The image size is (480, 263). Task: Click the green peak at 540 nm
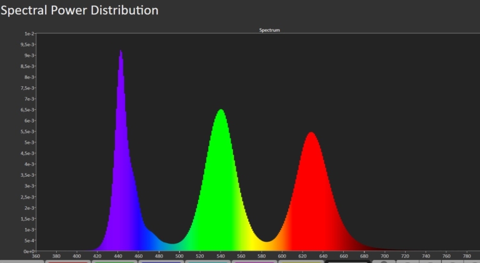[221, 111]
